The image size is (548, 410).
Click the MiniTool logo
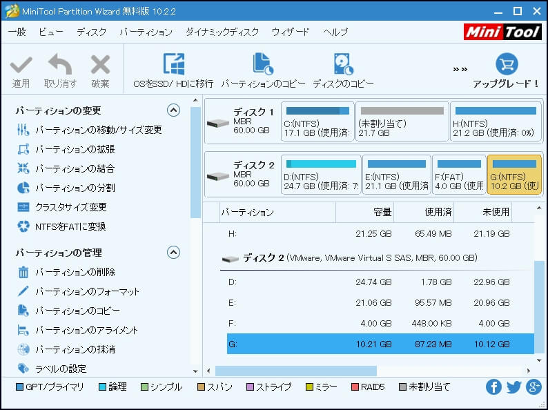[502, 32]
